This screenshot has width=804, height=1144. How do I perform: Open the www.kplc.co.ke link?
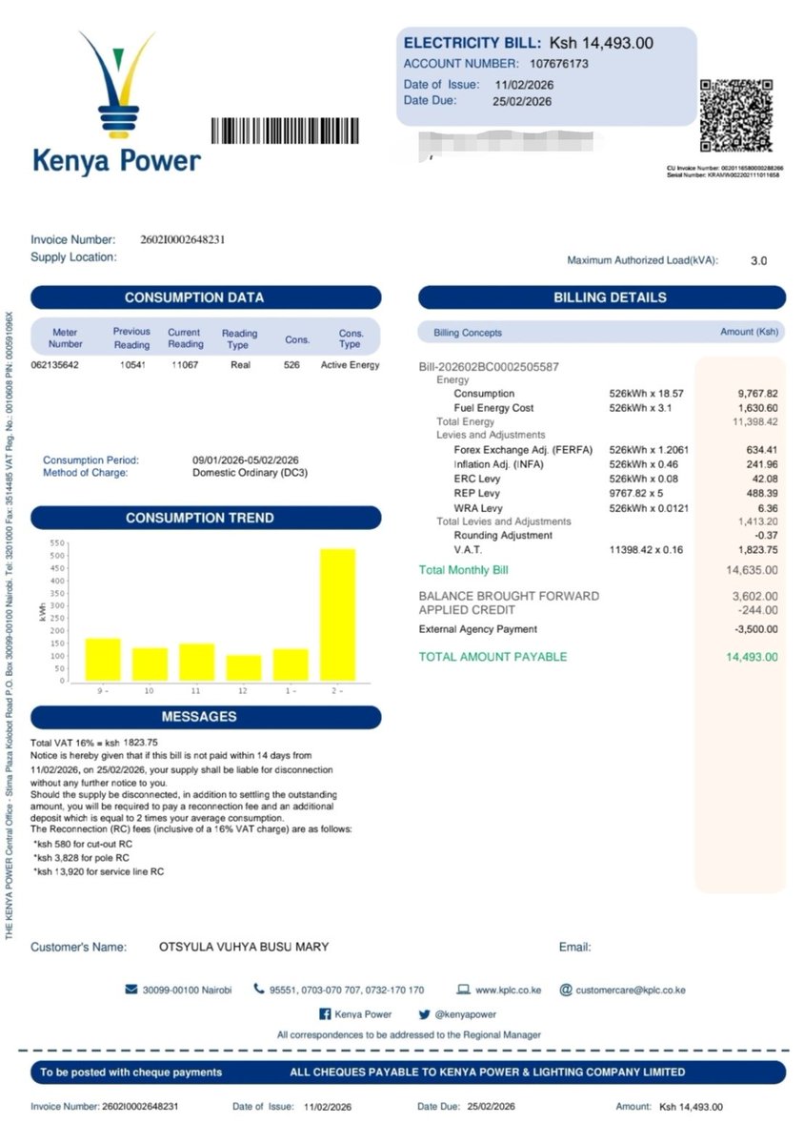(x=508, y=991)
